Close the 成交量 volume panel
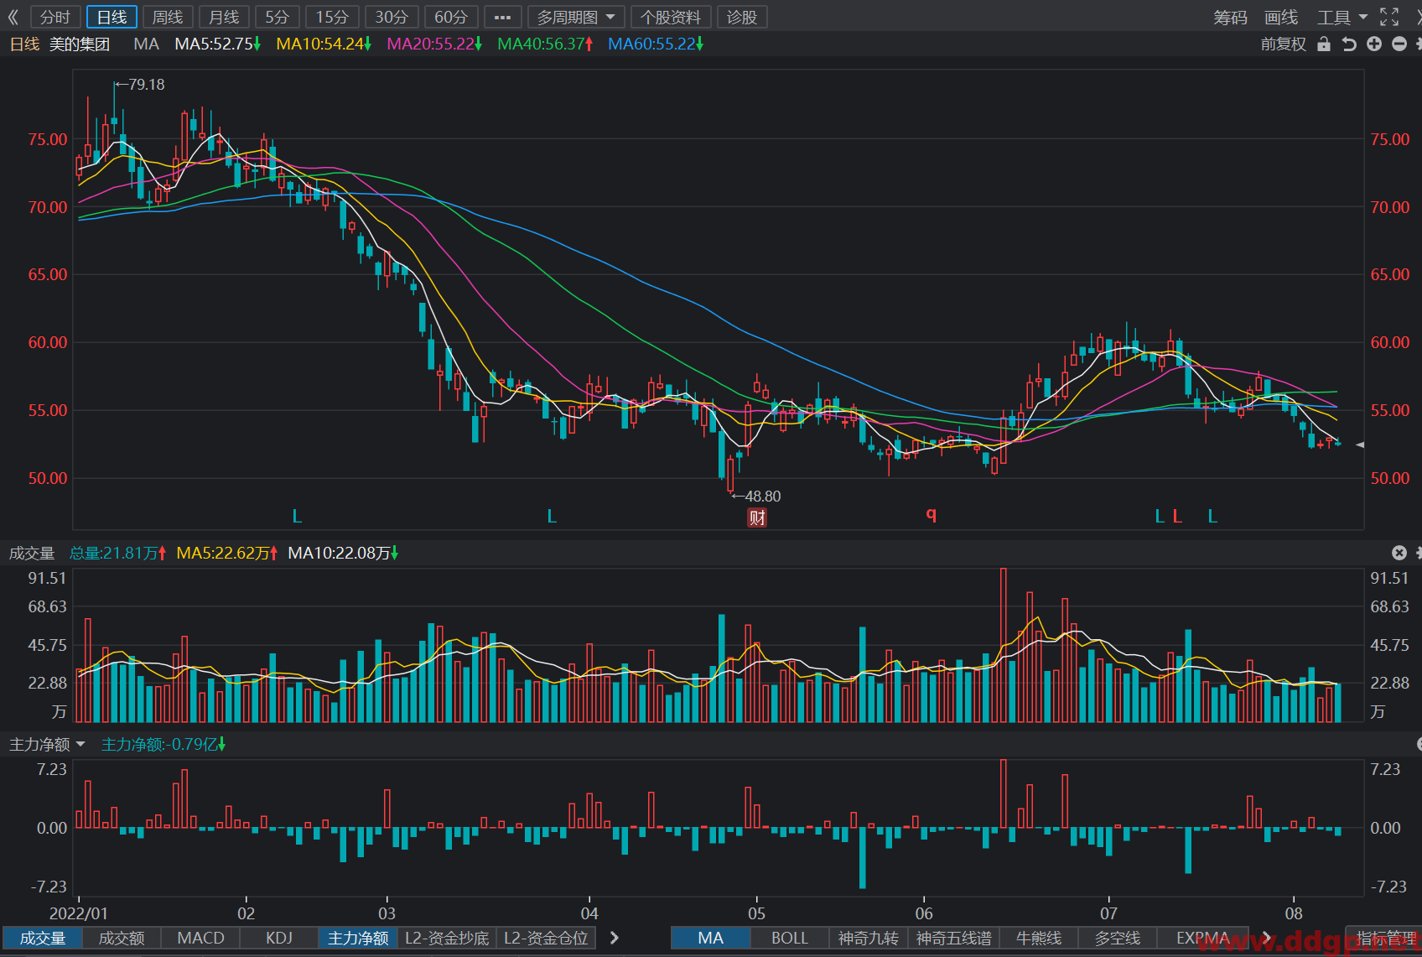Image resolution: width=1422 pixels, height=957 pixels. (x=1399, y=553)
